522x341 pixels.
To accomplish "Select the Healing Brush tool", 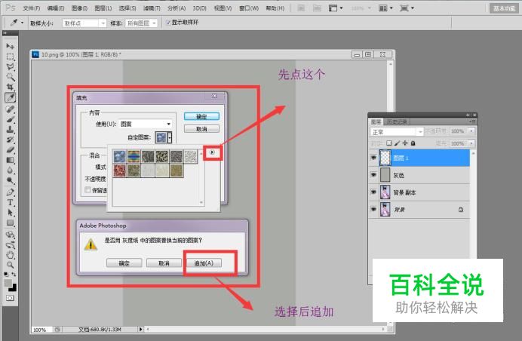I will pos(11,109).
